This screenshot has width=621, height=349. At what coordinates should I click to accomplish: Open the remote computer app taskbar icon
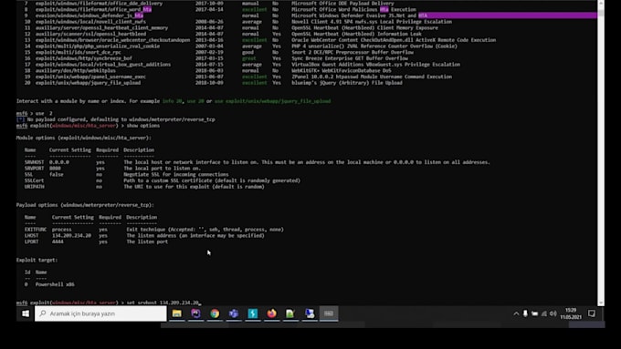(310, 313)
